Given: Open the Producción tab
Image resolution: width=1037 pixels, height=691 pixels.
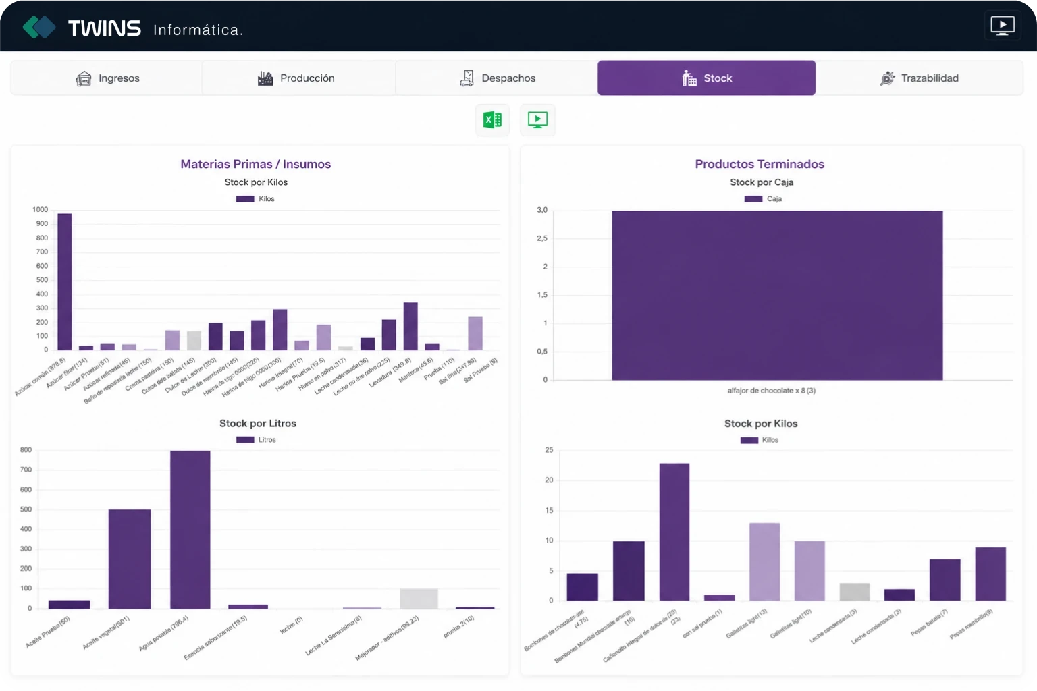Looking at the screenshot, I should tap(298, 78).
